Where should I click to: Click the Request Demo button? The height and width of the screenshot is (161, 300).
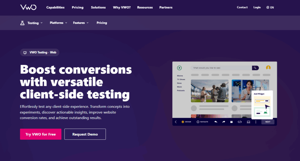85,134
